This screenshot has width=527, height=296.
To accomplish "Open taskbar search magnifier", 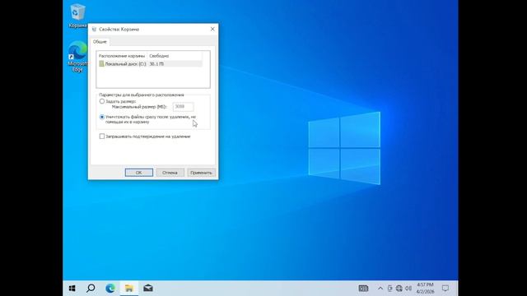I will (91, 289).
